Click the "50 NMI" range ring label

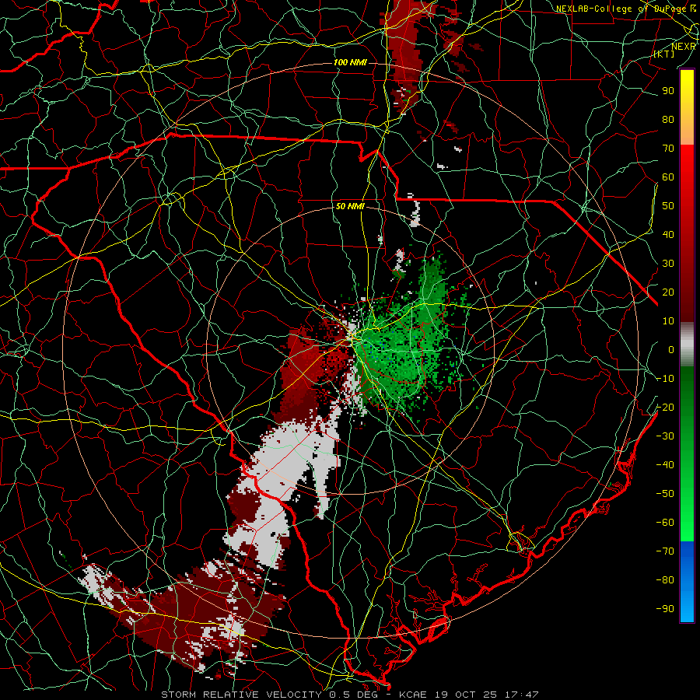click(350, 206)
